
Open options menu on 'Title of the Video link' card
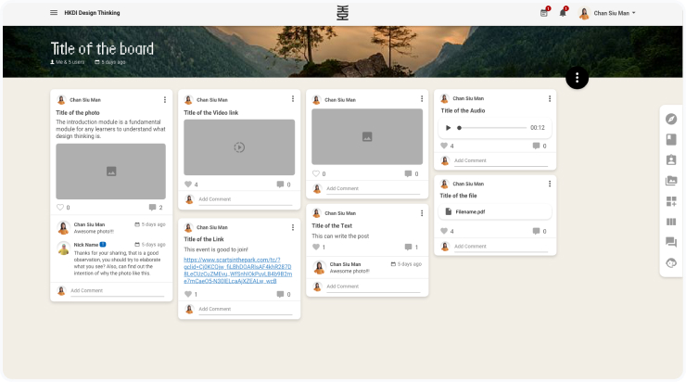[x=293, y=99]
